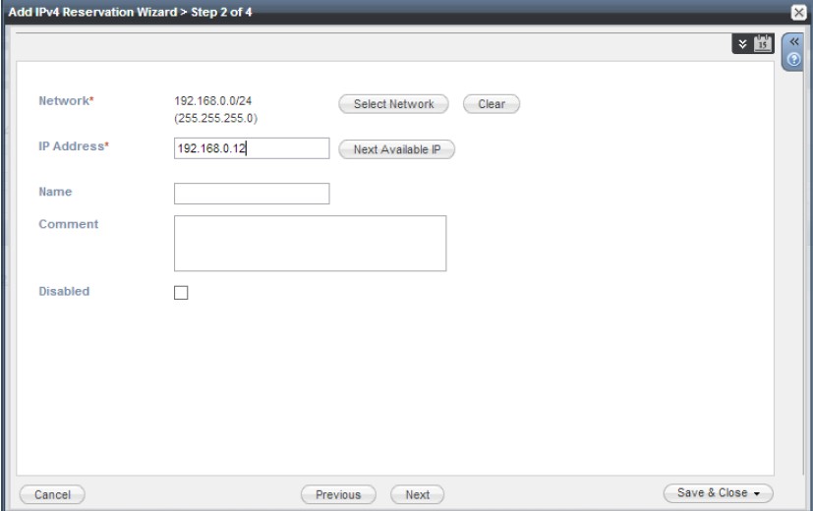Screen dimensions: 813x511
Task: Open the schedule calendar icon
Action: click(x=765, y=45)
